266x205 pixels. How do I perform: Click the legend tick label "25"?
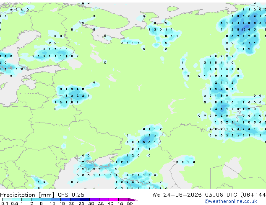(81, 203)
